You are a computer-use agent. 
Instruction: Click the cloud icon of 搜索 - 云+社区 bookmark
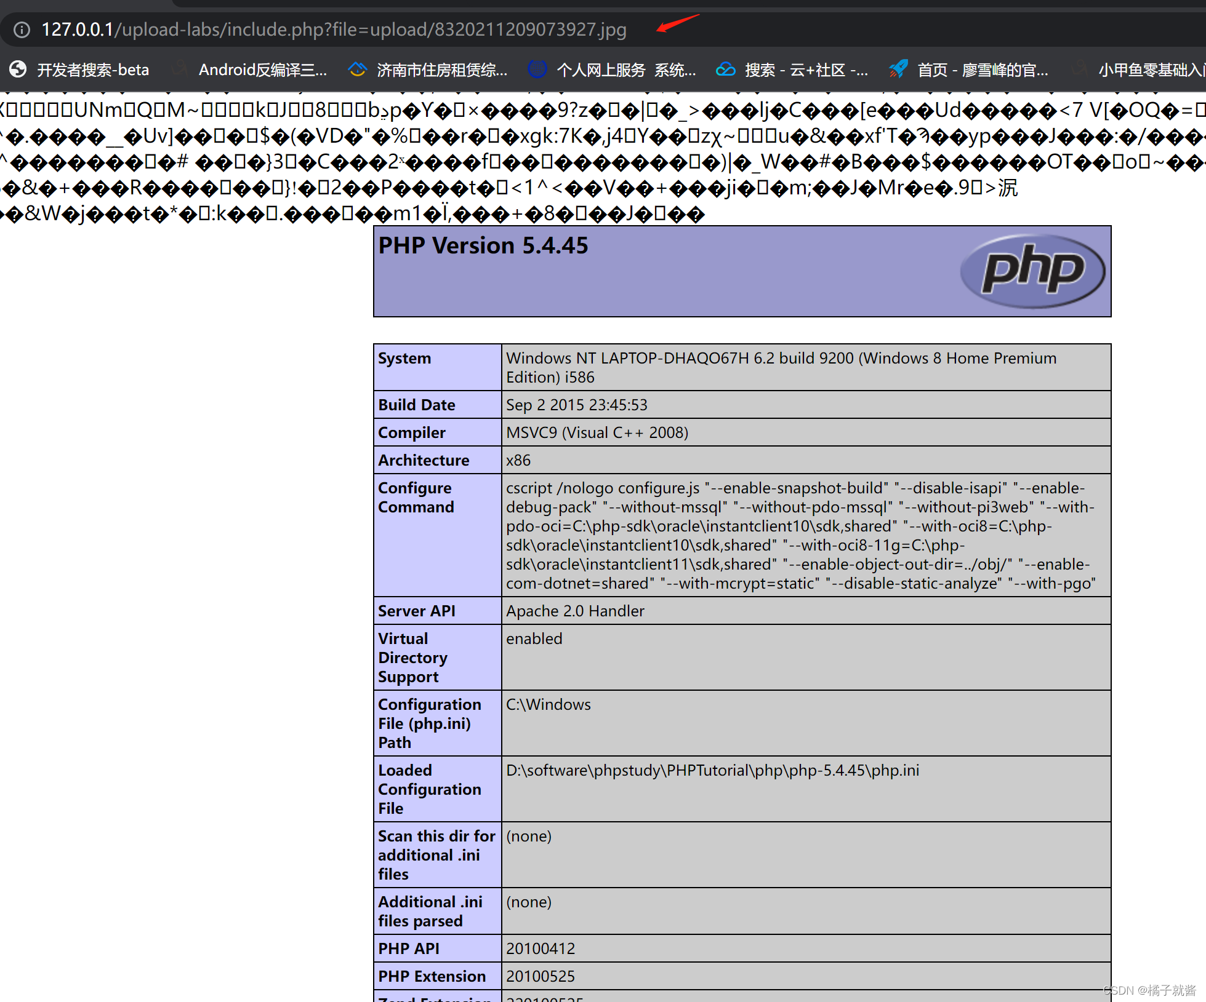[x=725, y=69]
